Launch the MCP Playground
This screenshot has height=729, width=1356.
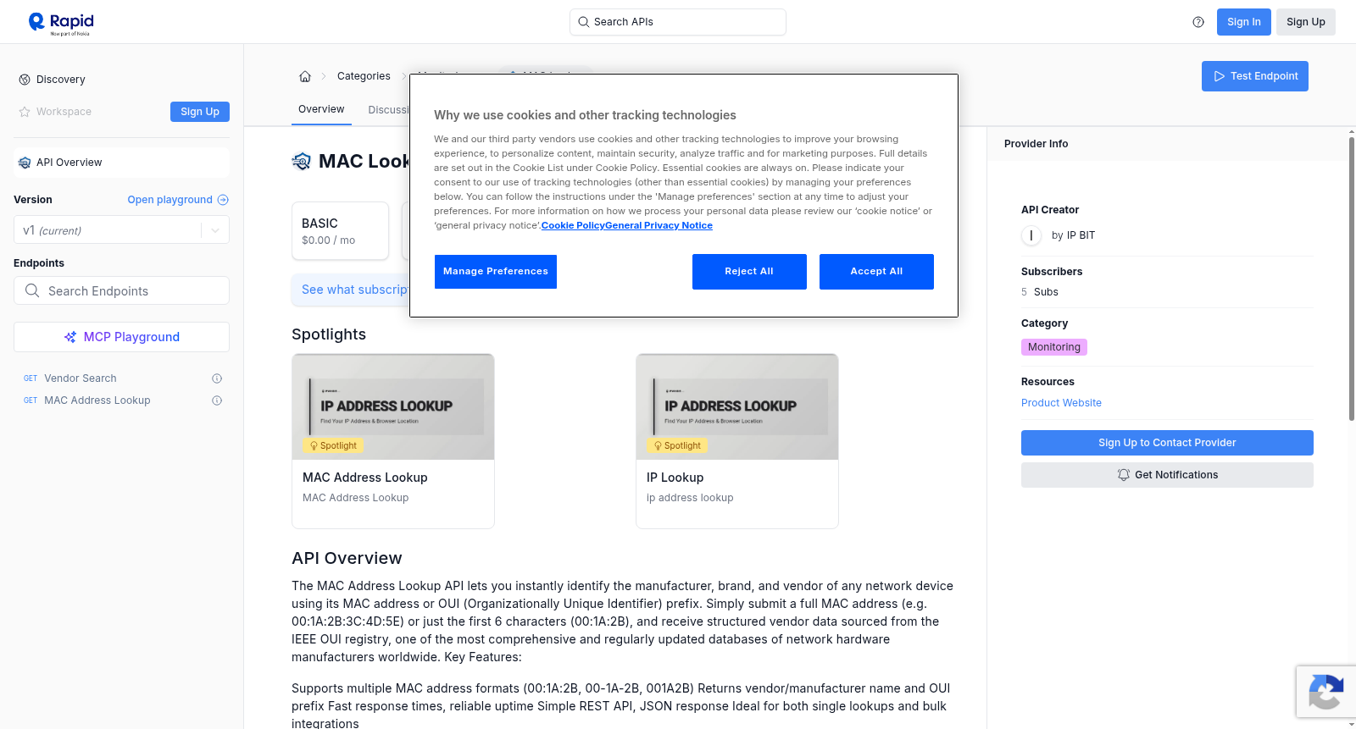pyautogui.click(x=121, y=337)
